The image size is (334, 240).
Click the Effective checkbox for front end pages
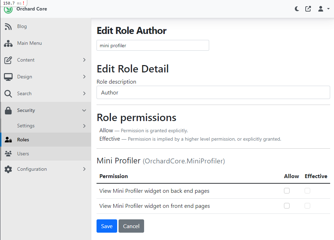pyautogui.click(x=307, y=206)
